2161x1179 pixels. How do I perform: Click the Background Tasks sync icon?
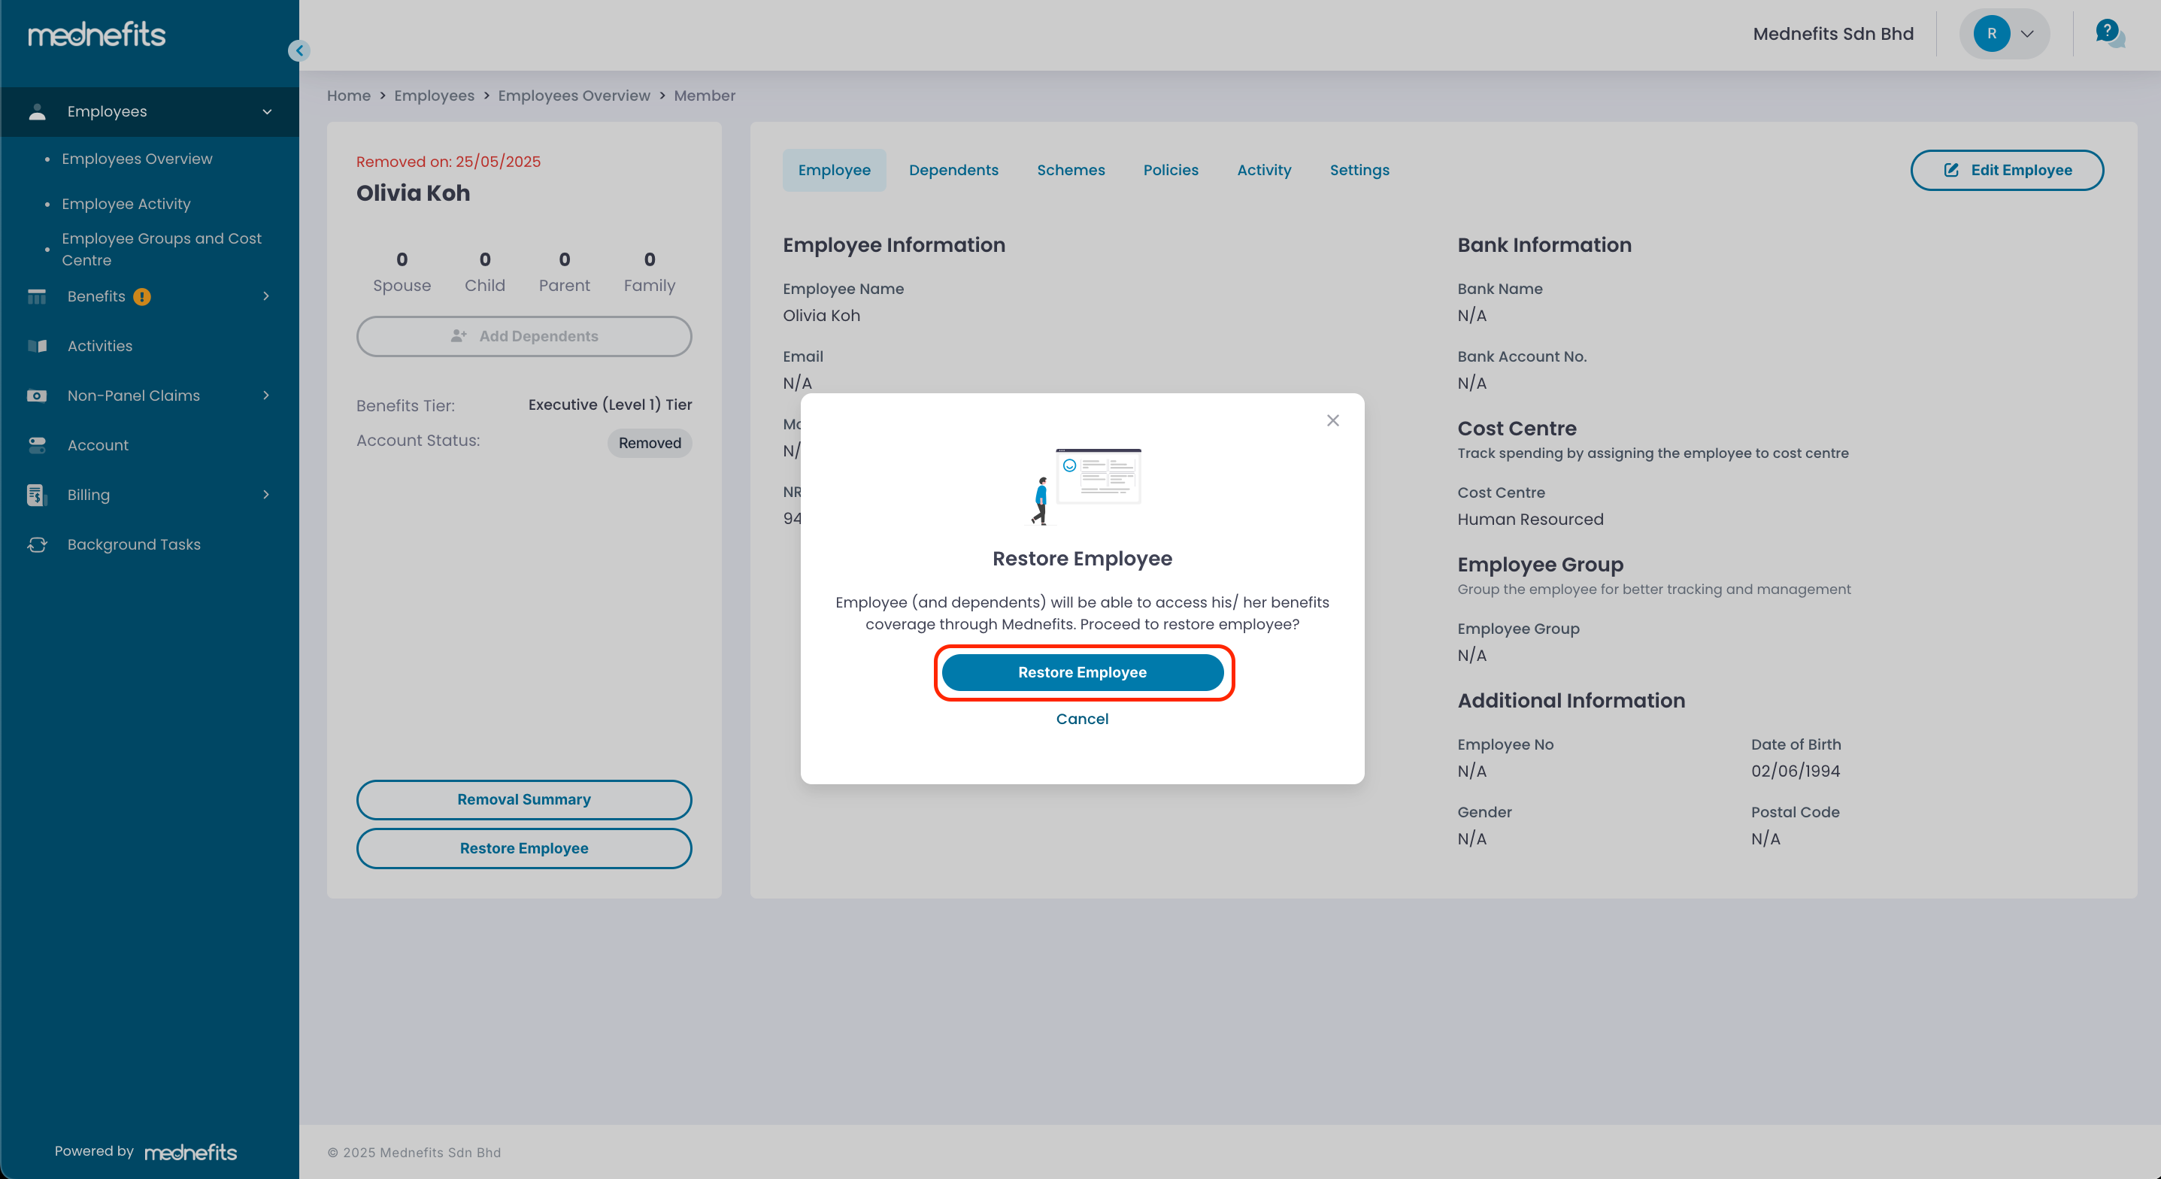(x=37, y=544)
